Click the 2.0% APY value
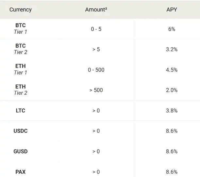 (x=172, y=90)
